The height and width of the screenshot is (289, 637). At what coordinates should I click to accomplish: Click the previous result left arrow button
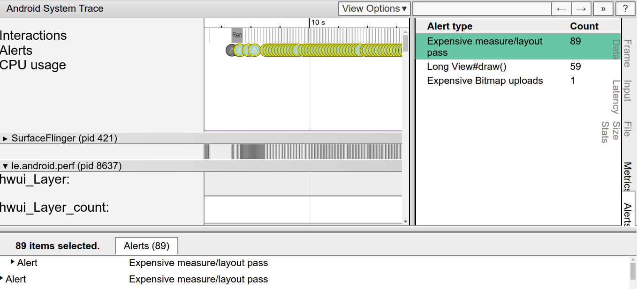[x=561, y=8]
